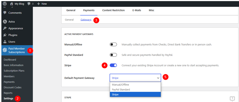Switch to the E-Mails tab
239x102 pixels.
coord(137,10)
